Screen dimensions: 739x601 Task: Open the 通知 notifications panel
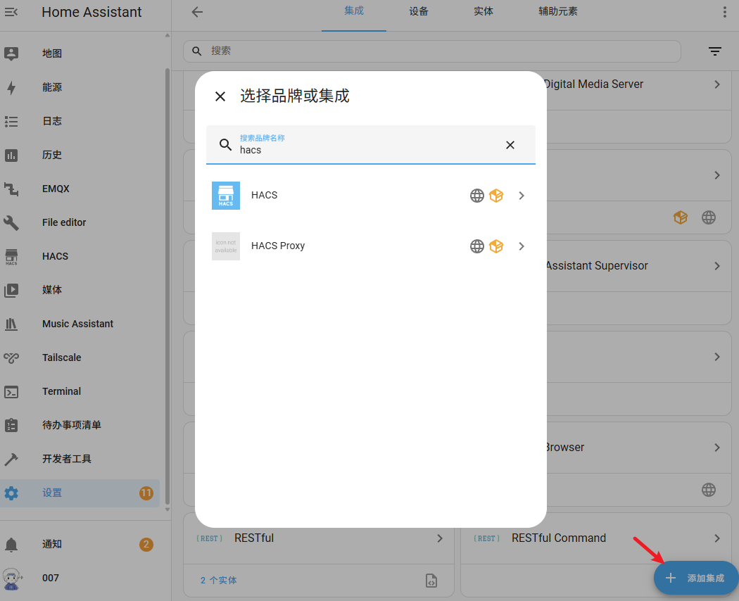pos(52,544)
